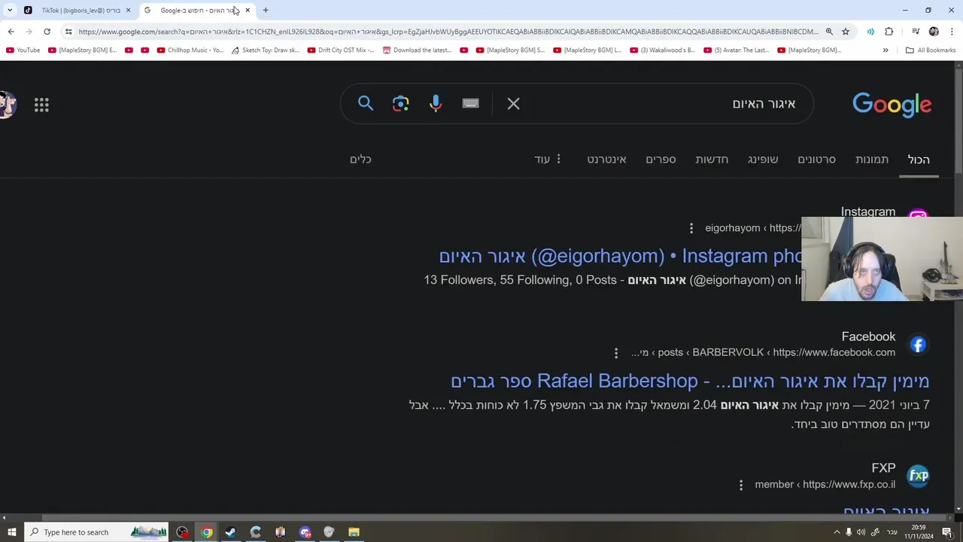Close the Google search tab

pos(248,11)
